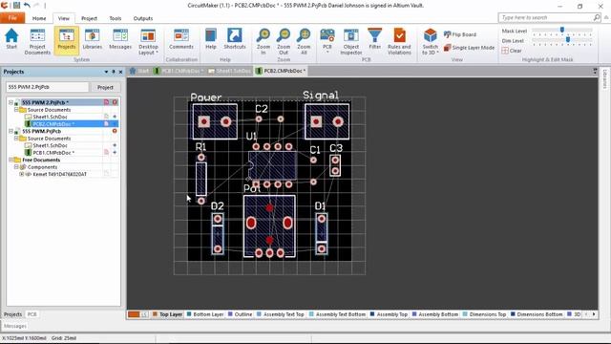Open the File menu
The width and height of the screenshot is (611, 344).
coord(12,18)
